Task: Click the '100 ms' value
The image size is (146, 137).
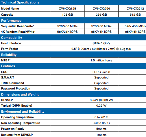Action: pos(101,135)
